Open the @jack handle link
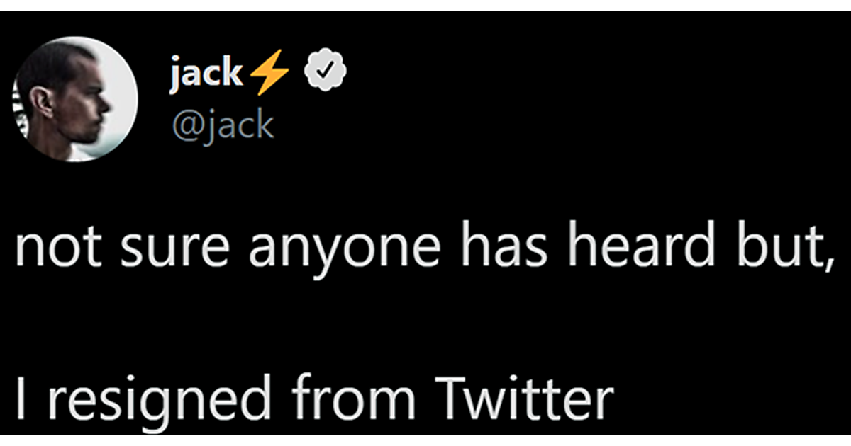Viewport: 851px width, 446px height. 221,125
